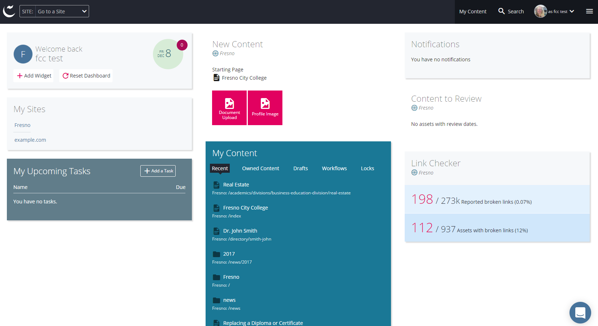Click the 2017 folder icon
The image size is (598, 326).
(216, 254)
